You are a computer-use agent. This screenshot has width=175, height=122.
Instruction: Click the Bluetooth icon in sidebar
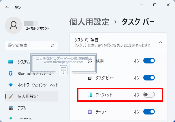11,73
